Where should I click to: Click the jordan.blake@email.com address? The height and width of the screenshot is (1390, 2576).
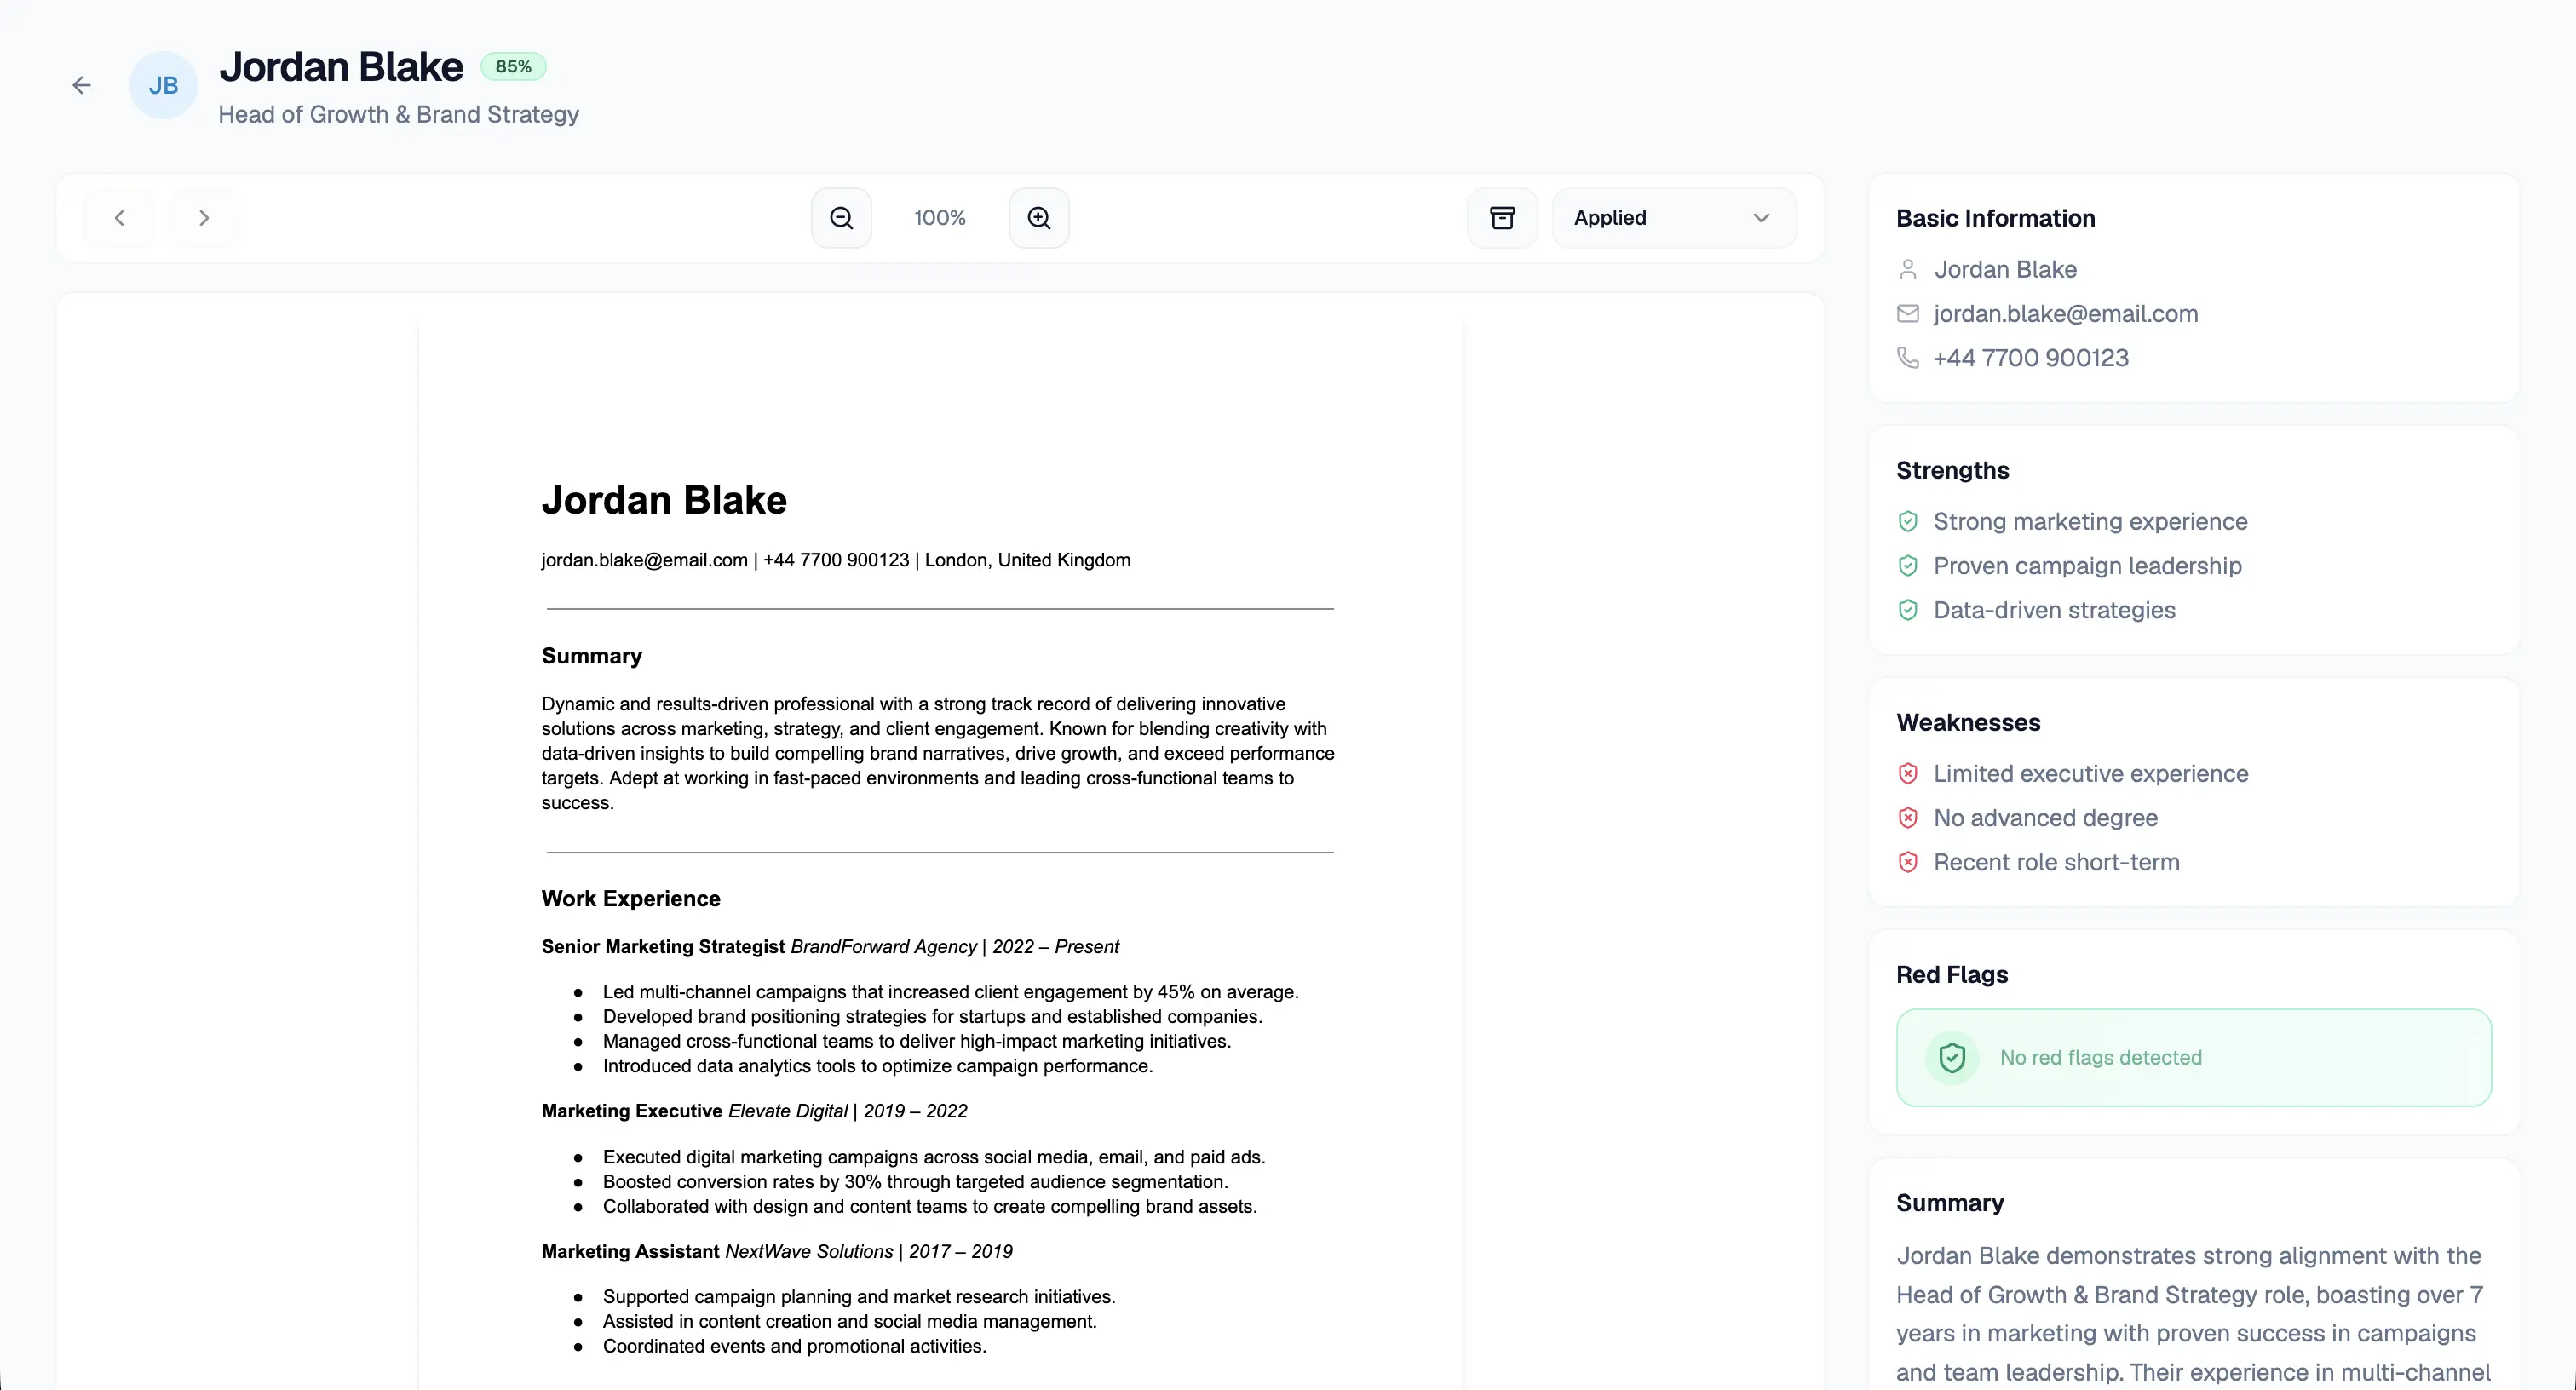(2065, 313)
